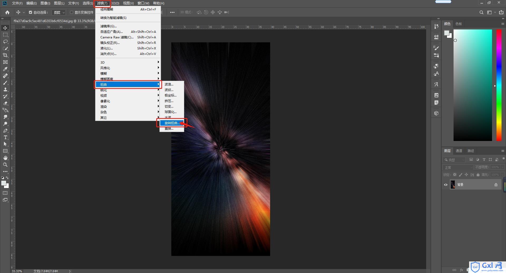This screenshot has height=273, width=506.
Task: Toggle lock all padlock icon
Action: click(x=478, y=175)
